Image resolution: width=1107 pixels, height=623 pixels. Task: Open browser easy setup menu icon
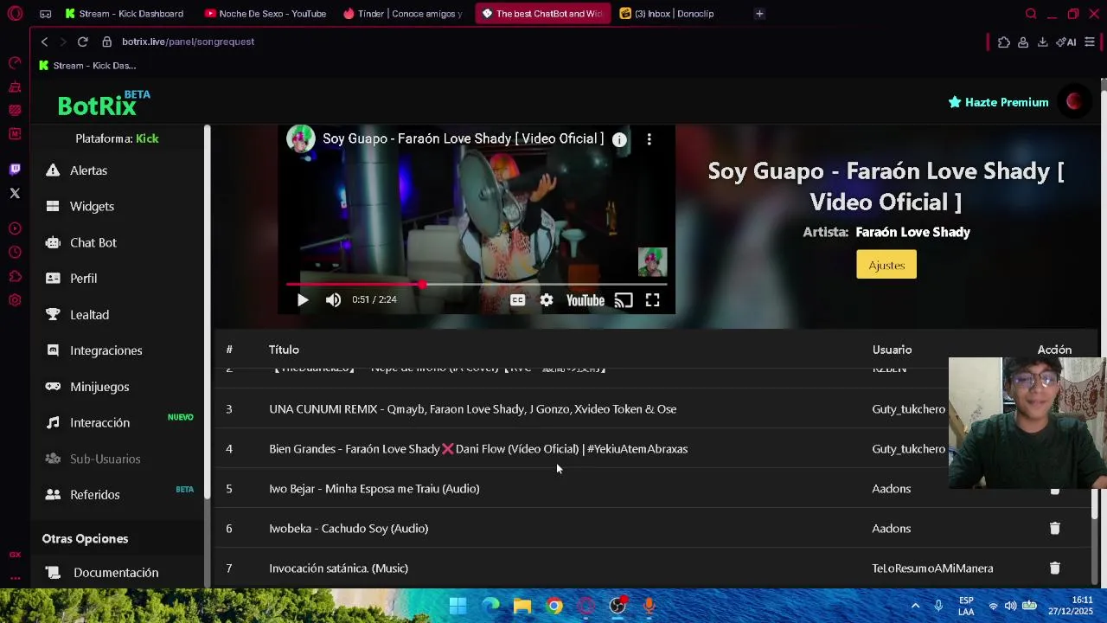click(1090, 42)
